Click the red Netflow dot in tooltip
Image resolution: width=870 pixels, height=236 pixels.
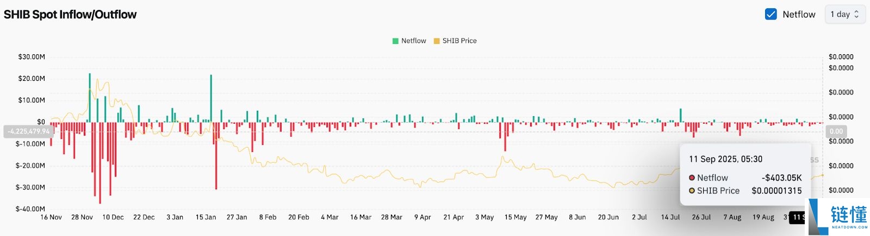coord(692,178)
